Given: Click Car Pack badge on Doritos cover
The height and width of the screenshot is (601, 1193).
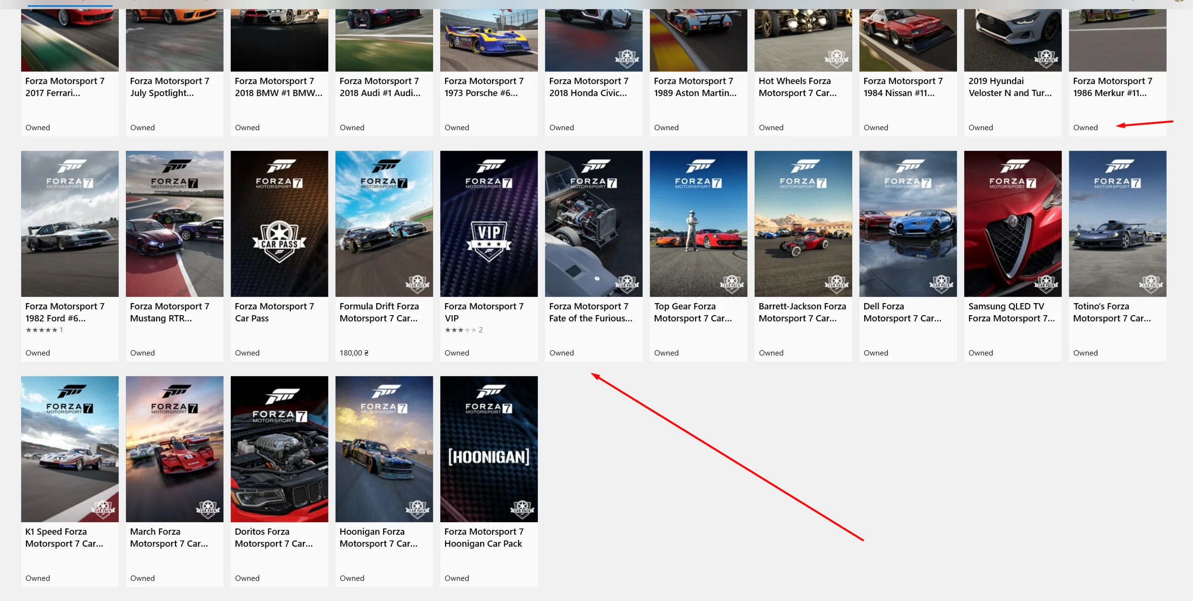Looking at the screenshot, I should (x=313, y=509).
